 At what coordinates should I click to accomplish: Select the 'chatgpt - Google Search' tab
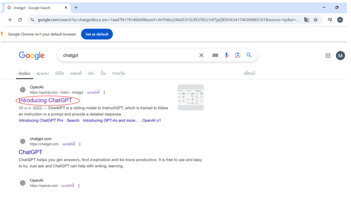[34, 8]
